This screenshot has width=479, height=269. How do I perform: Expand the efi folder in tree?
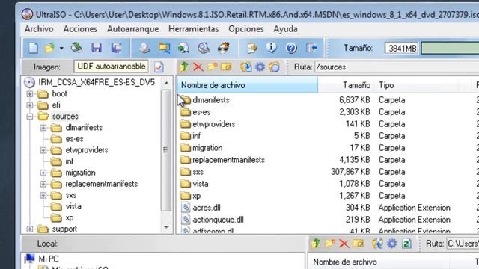(x=30, y=105)
